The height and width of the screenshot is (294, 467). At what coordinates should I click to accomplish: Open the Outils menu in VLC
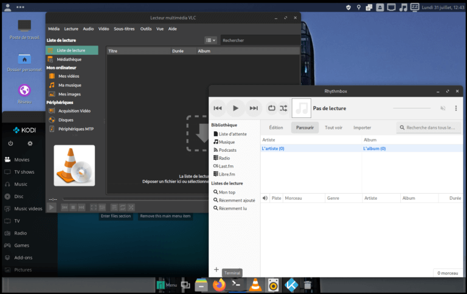tap(146, 29)
